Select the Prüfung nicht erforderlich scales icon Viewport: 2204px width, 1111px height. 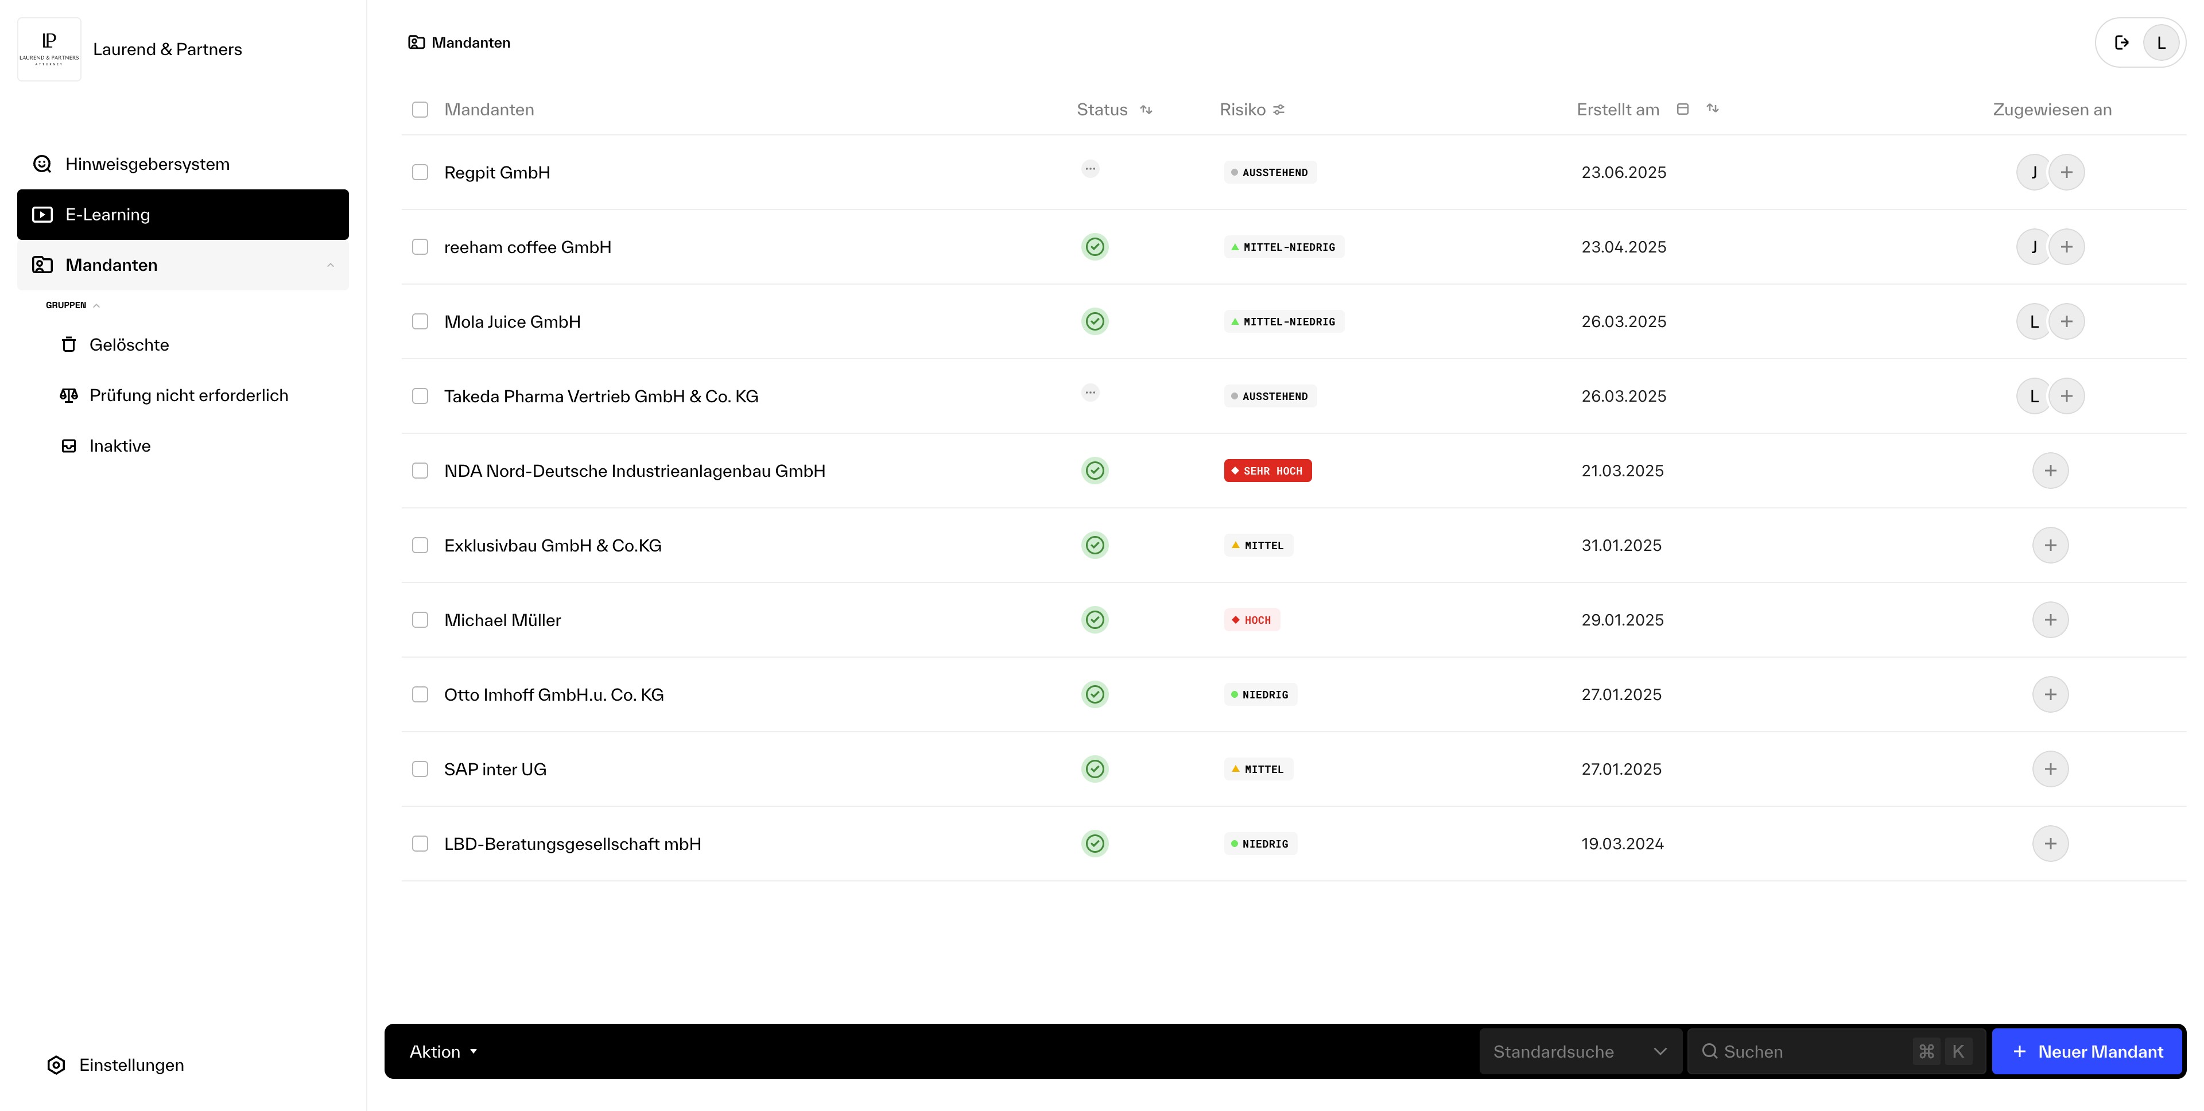[69, 395]
